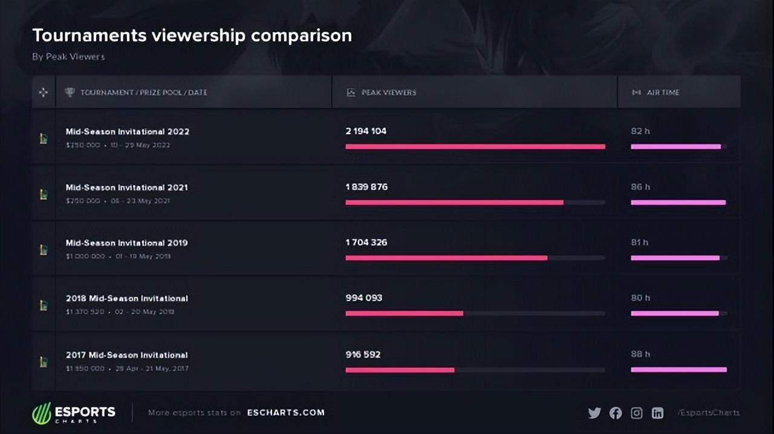Open the 2018 Mid-Season Invitational title

[x=127, y=299]
